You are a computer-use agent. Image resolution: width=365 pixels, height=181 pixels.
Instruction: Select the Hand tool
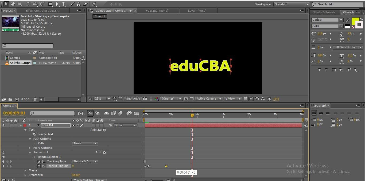point(13,4)
